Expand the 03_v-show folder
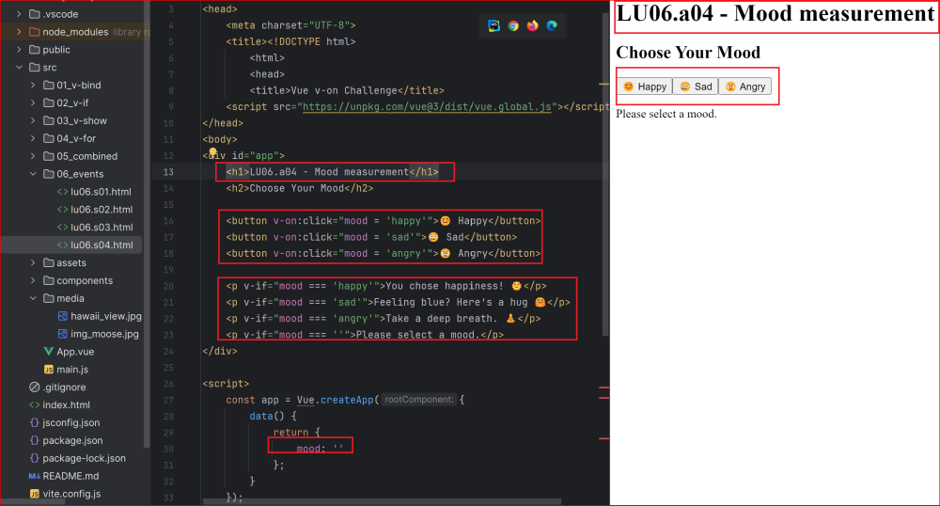 [x=33, y=120]
